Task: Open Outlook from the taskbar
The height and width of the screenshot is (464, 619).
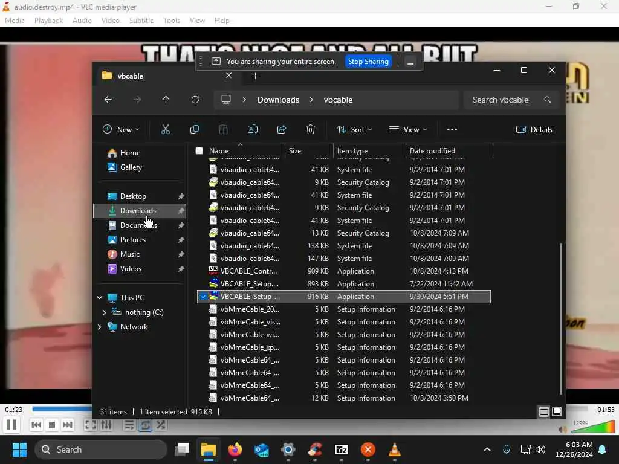Action: 261,449
